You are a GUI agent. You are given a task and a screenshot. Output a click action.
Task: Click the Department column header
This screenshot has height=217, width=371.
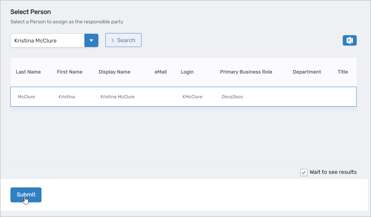click(x=307, y=72)
